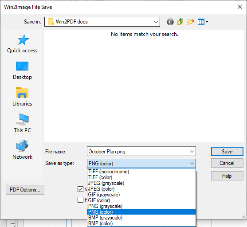Select TIFF (monochrome) file type
247x227 pixels.
tap(141, 172)
